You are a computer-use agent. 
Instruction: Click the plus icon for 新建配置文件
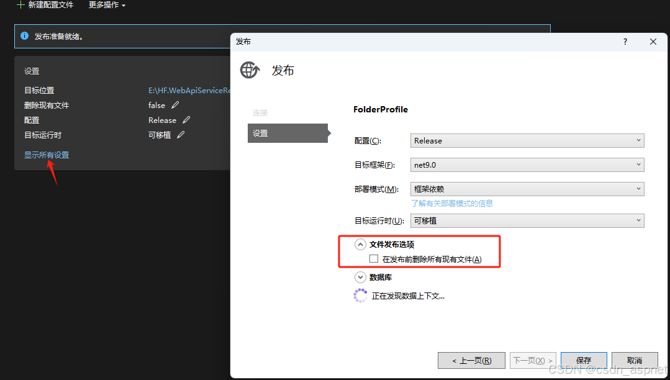(x=20, y=5)
